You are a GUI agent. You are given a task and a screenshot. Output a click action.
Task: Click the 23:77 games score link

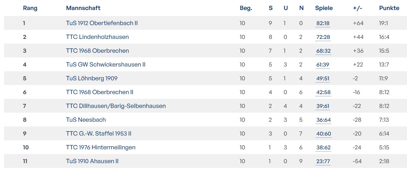323,162
